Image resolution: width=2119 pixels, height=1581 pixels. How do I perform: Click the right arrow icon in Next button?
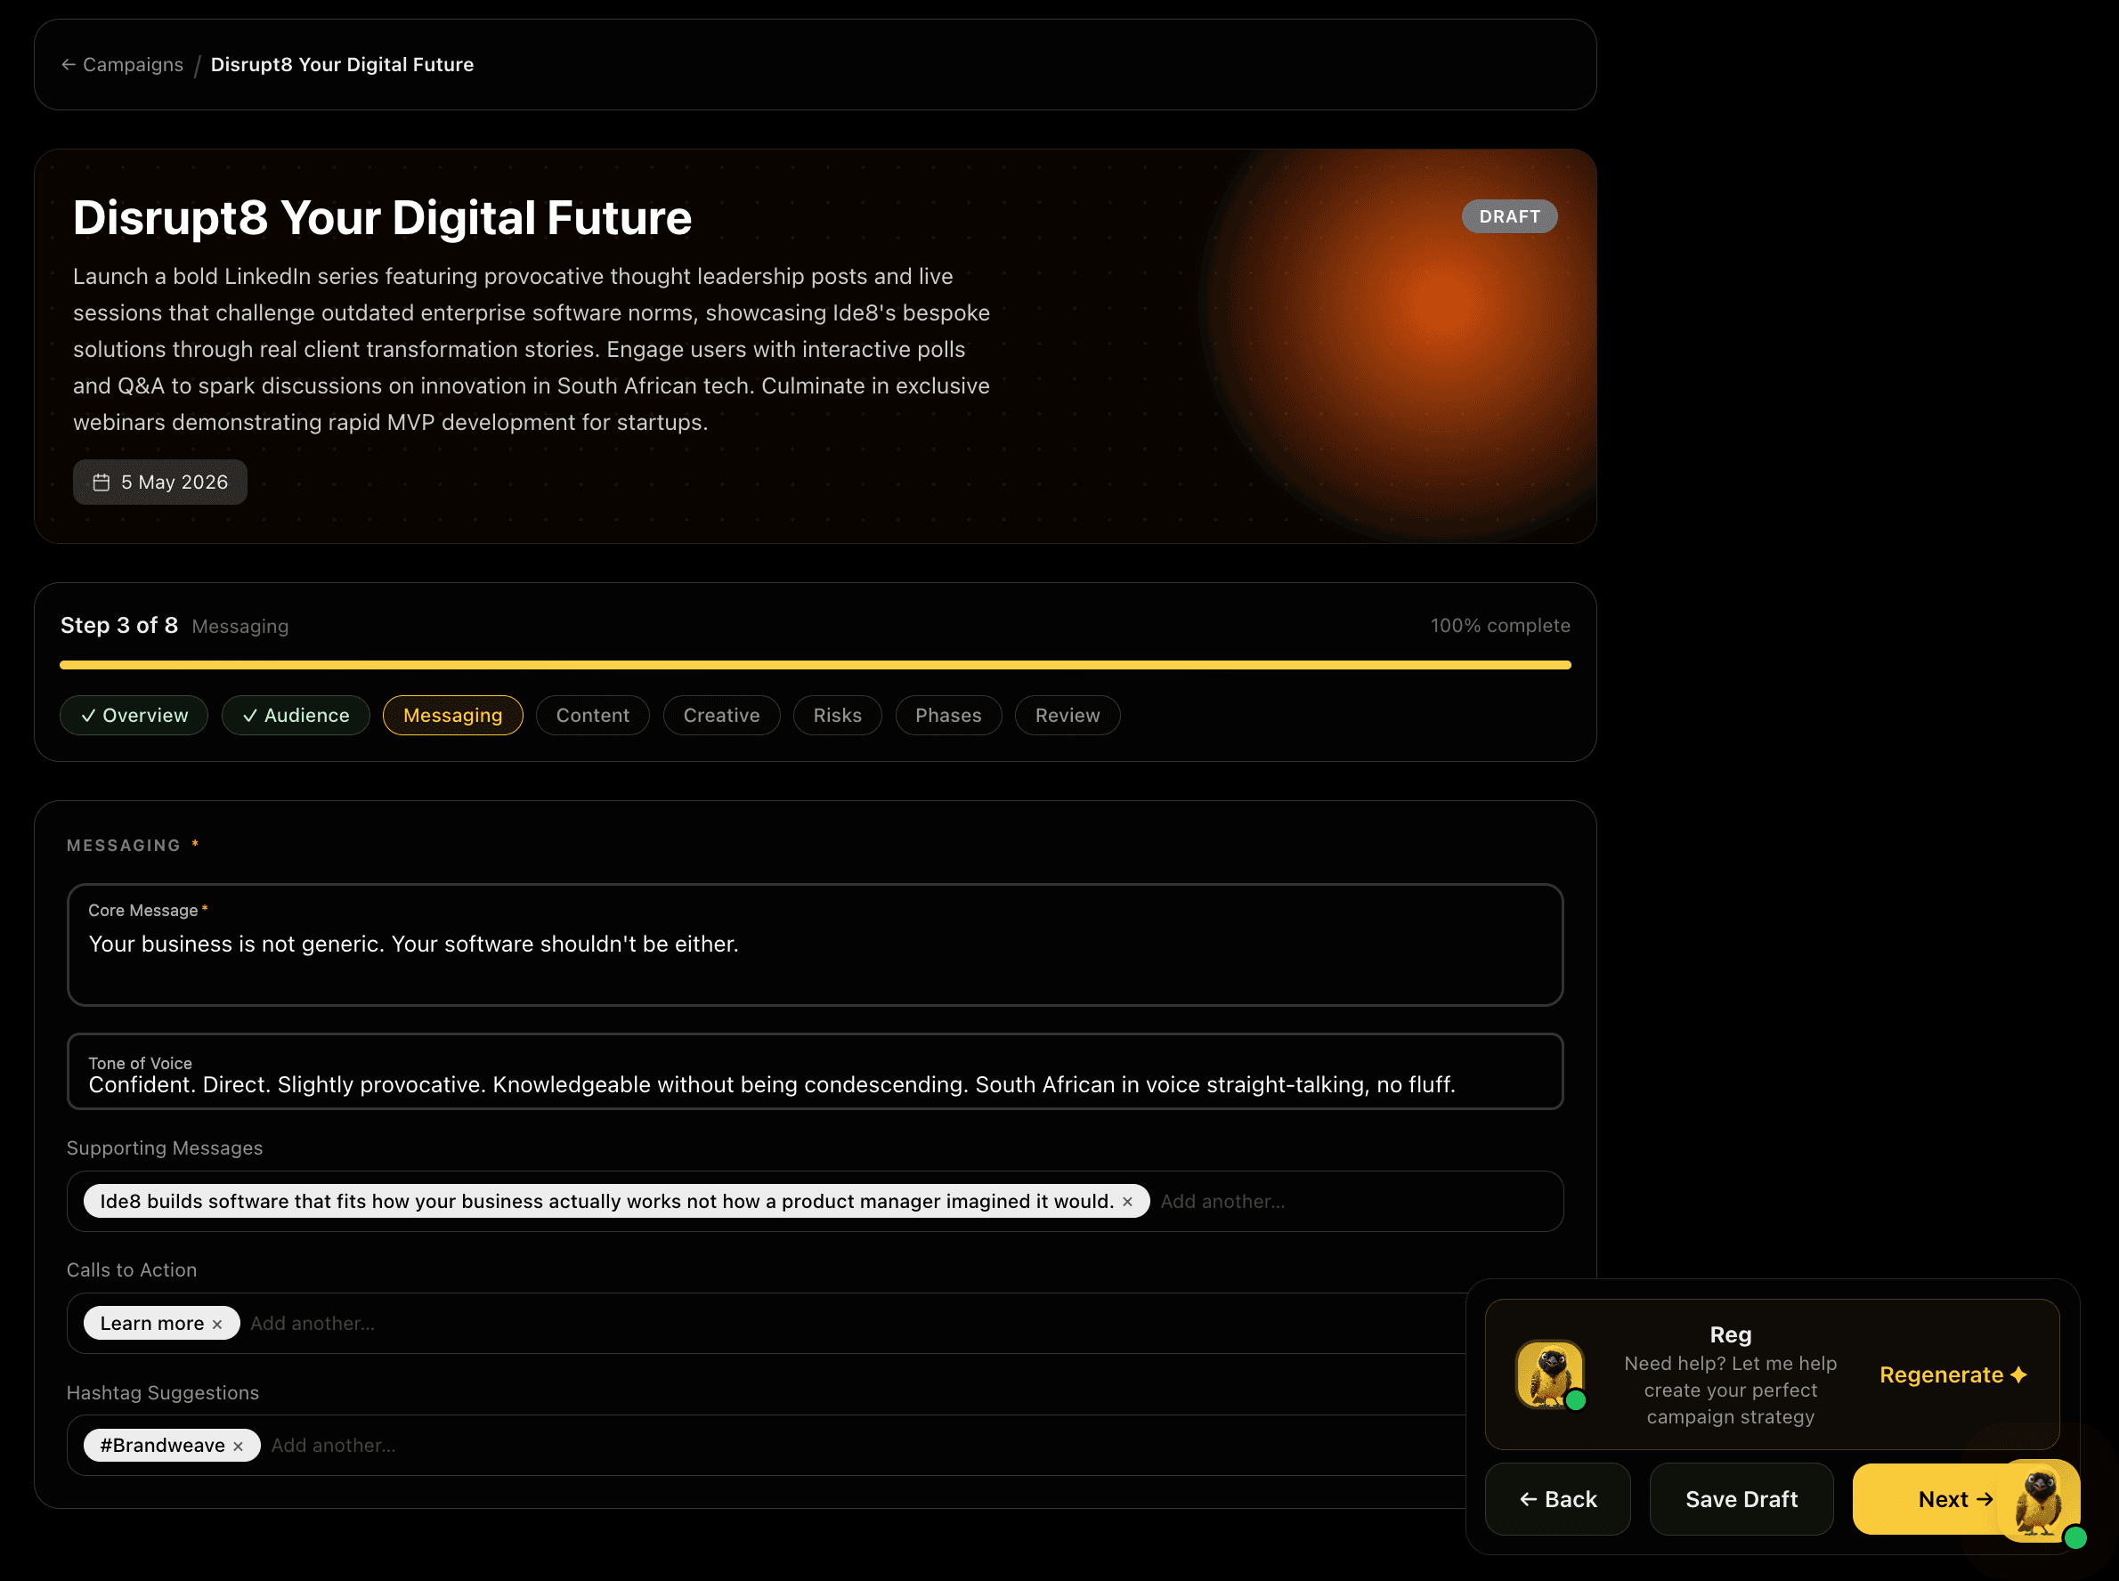[x=1985, y=1500]
